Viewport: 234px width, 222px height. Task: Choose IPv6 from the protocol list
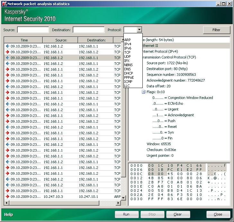click(x=128, y=48)
